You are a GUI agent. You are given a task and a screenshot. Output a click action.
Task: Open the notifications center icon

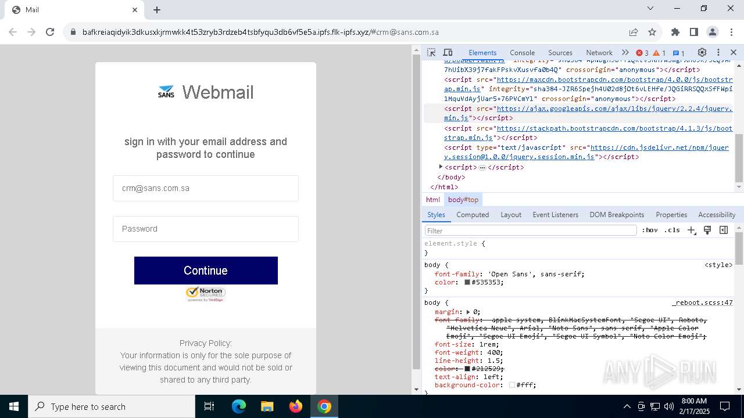coord(725,406)
